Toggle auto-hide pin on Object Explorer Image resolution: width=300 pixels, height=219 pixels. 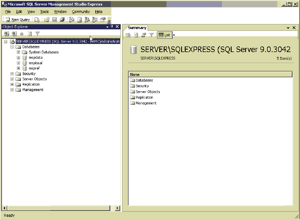coord(112,27)
